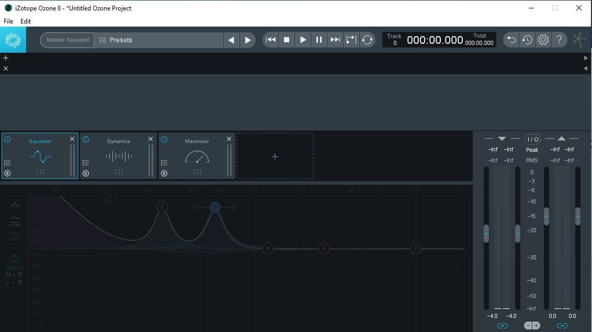Toggle input gain channel link
The height and width of the screenshot is (332, 592).
(x=502, y=326)
